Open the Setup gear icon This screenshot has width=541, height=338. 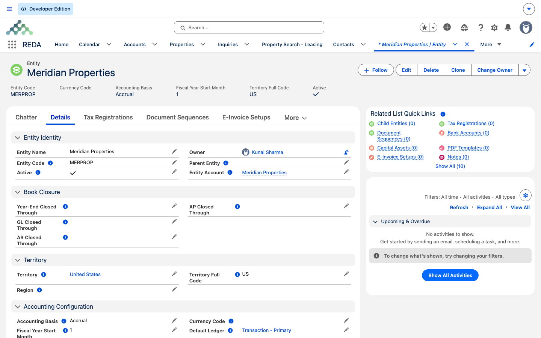(x=494, y=27)
